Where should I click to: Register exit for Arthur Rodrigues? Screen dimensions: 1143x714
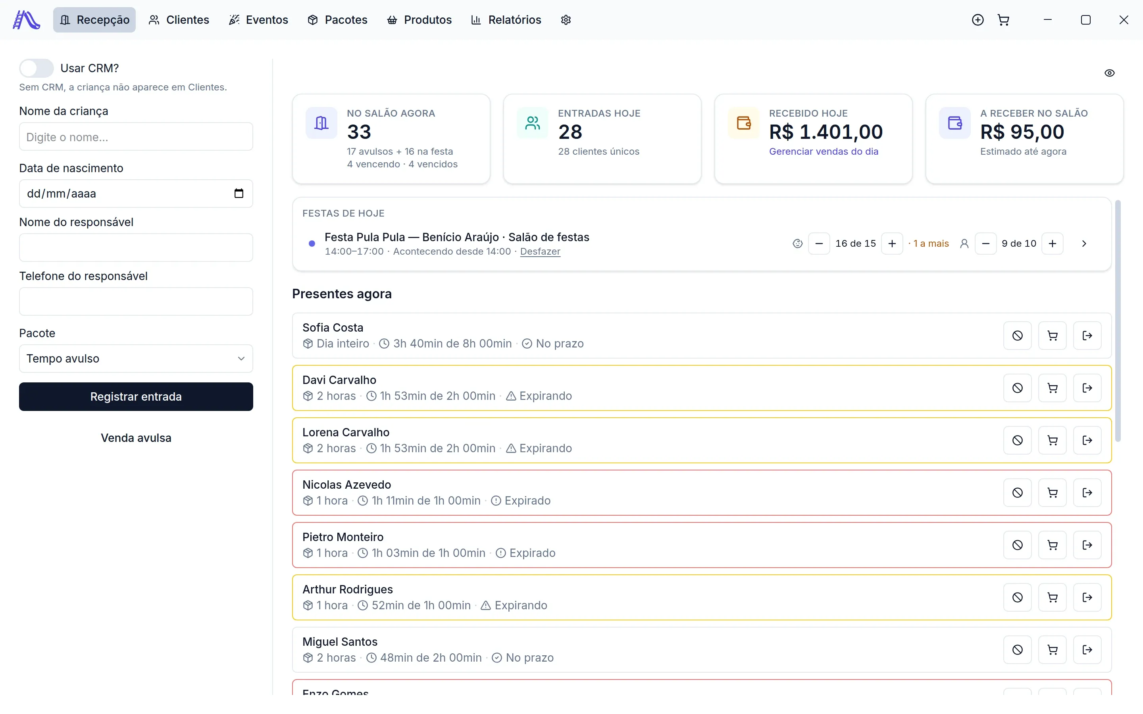[x=1087, y=598]
